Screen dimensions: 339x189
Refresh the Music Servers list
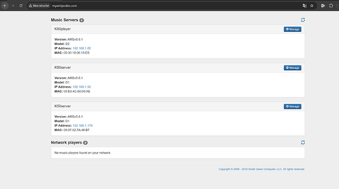303,20
